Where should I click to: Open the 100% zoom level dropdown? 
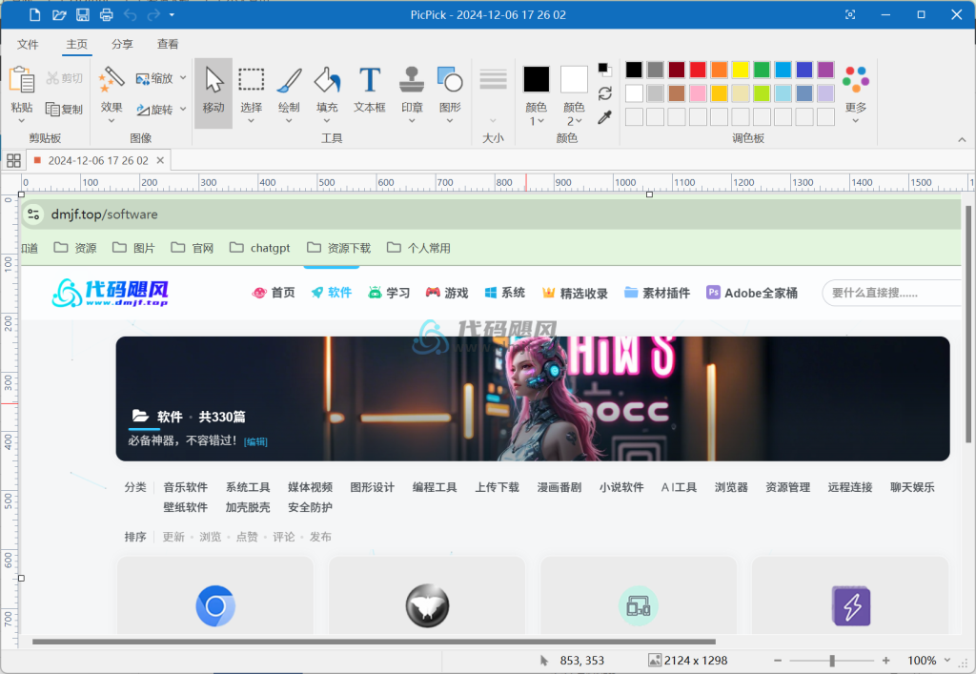[947, 661]
